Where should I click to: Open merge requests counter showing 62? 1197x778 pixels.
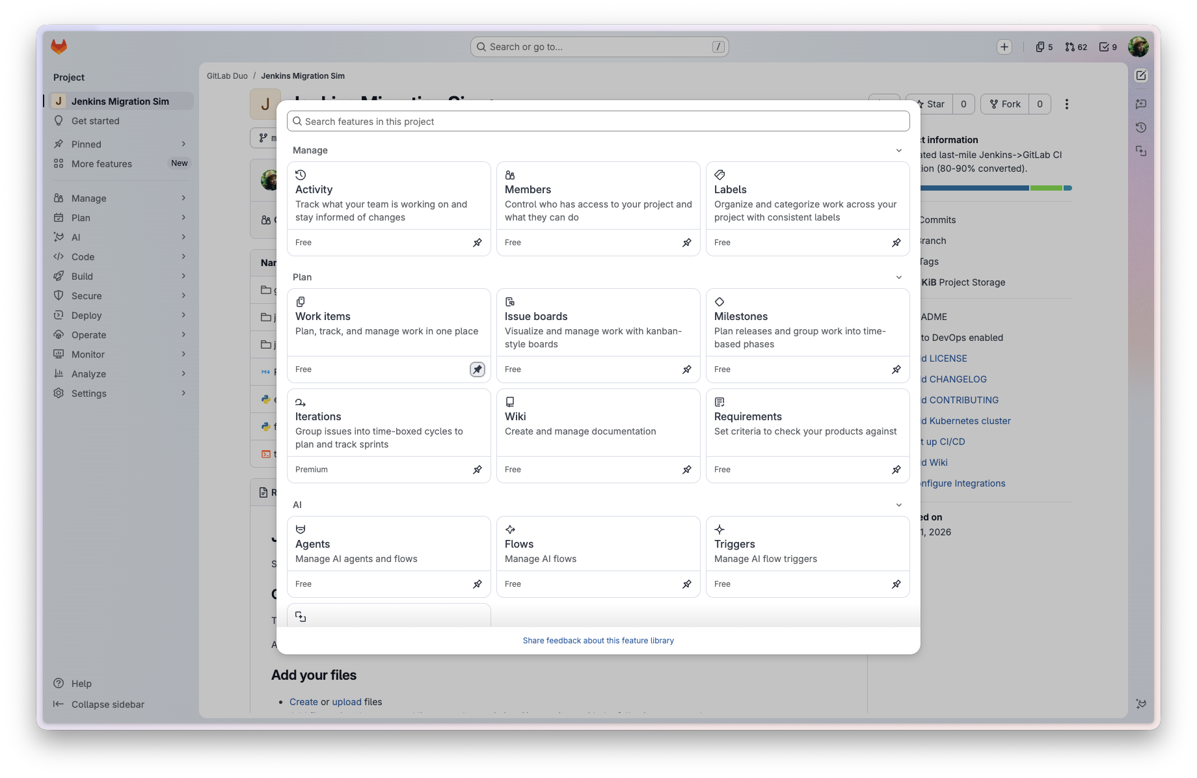coord(1076,47)
